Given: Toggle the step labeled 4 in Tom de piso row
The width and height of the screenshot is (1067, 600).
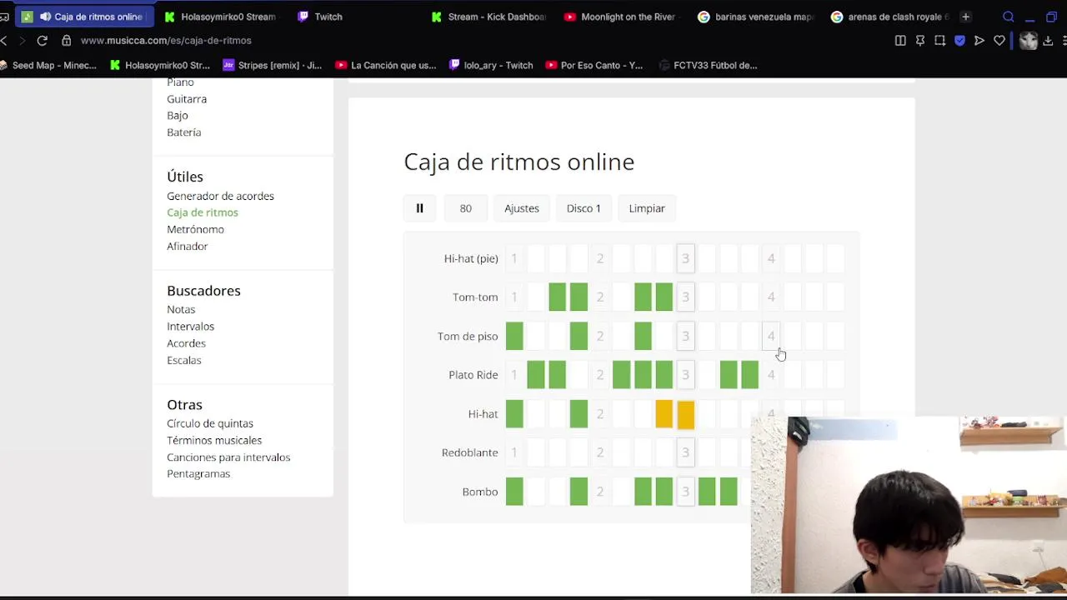Looking at the screenshot, I should click(x=771, y=336).
